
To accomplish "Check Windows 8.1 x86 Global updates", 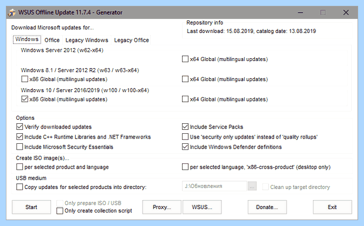I will point(25,79).
